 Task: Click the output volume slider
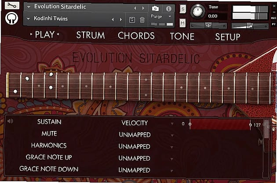(x=250, y=26)
